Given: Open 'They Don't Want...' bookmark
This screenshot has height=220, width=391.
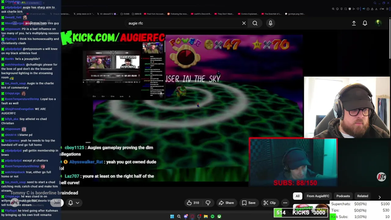Looking at the screenshot, I should pyautogui.click(x=224, y=14).
